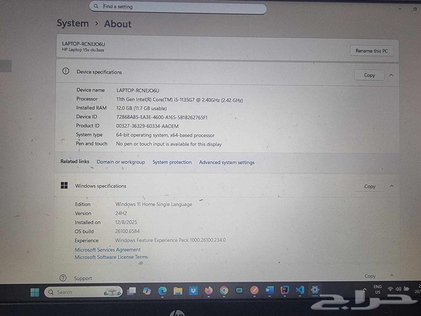Click the Find a setting search box
Screen dimensions: 421x316
pyautogui.click(x=178, y=7)
